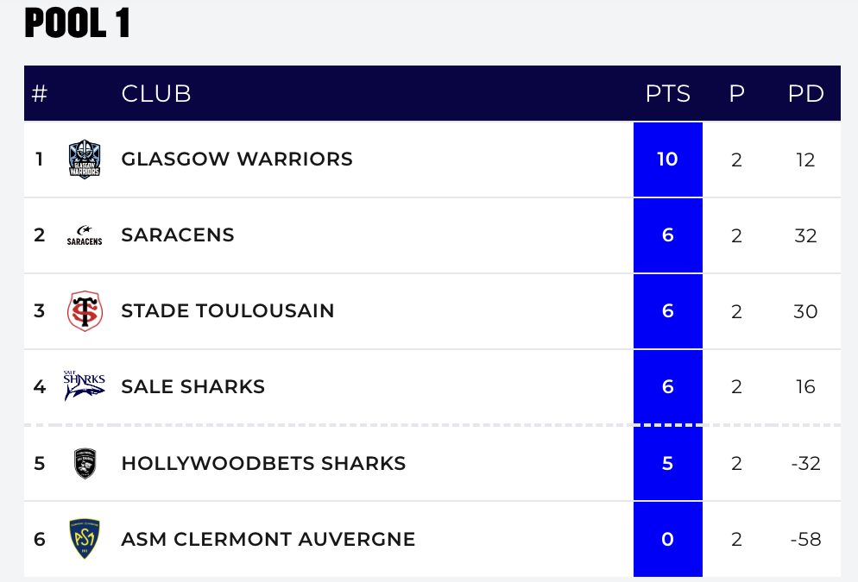Viewport: 858px width, 582px height.
Task: Click the Stade Toulousain crest icon
Action: click(x=85, y=311)
